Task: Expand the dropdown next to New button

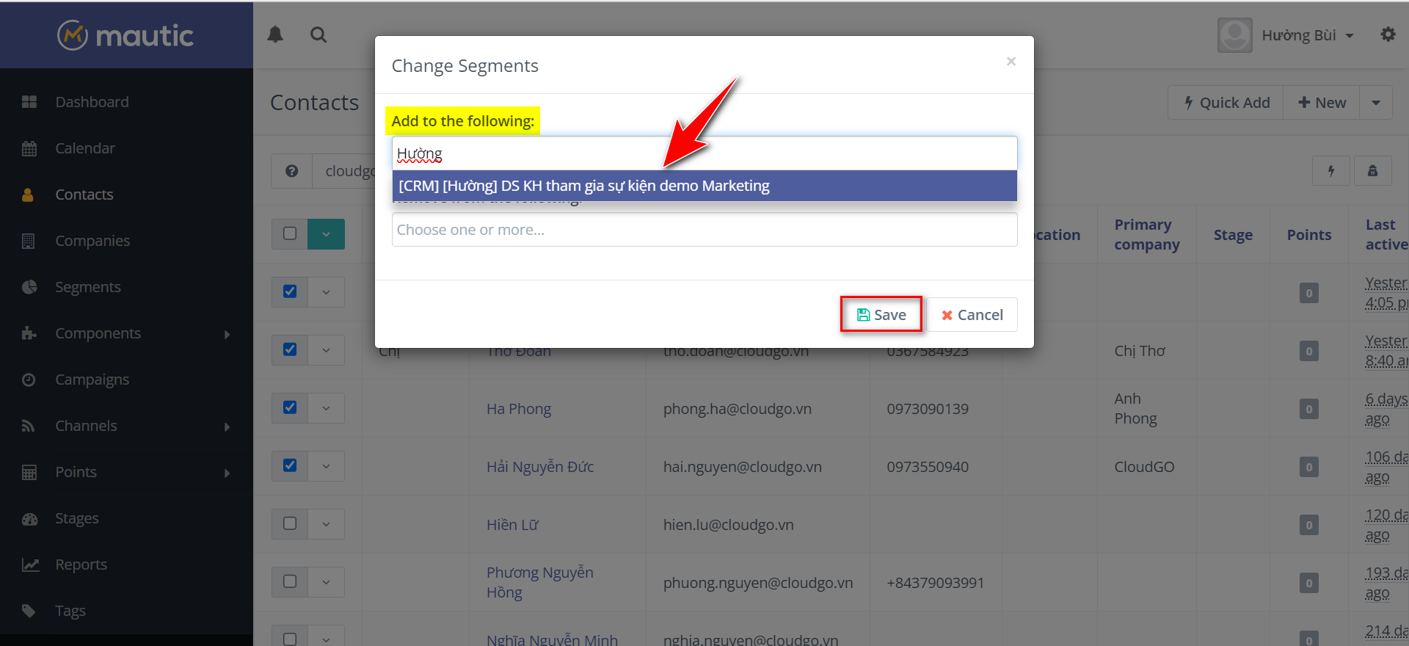Action: (x=1376, y=103)
